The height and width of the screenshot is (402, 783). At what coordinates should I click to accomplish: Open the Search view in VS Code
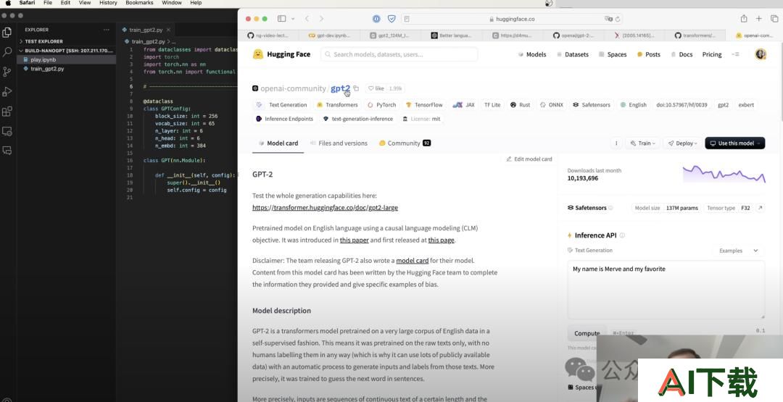pyautogui.click(x=7, y=52)
